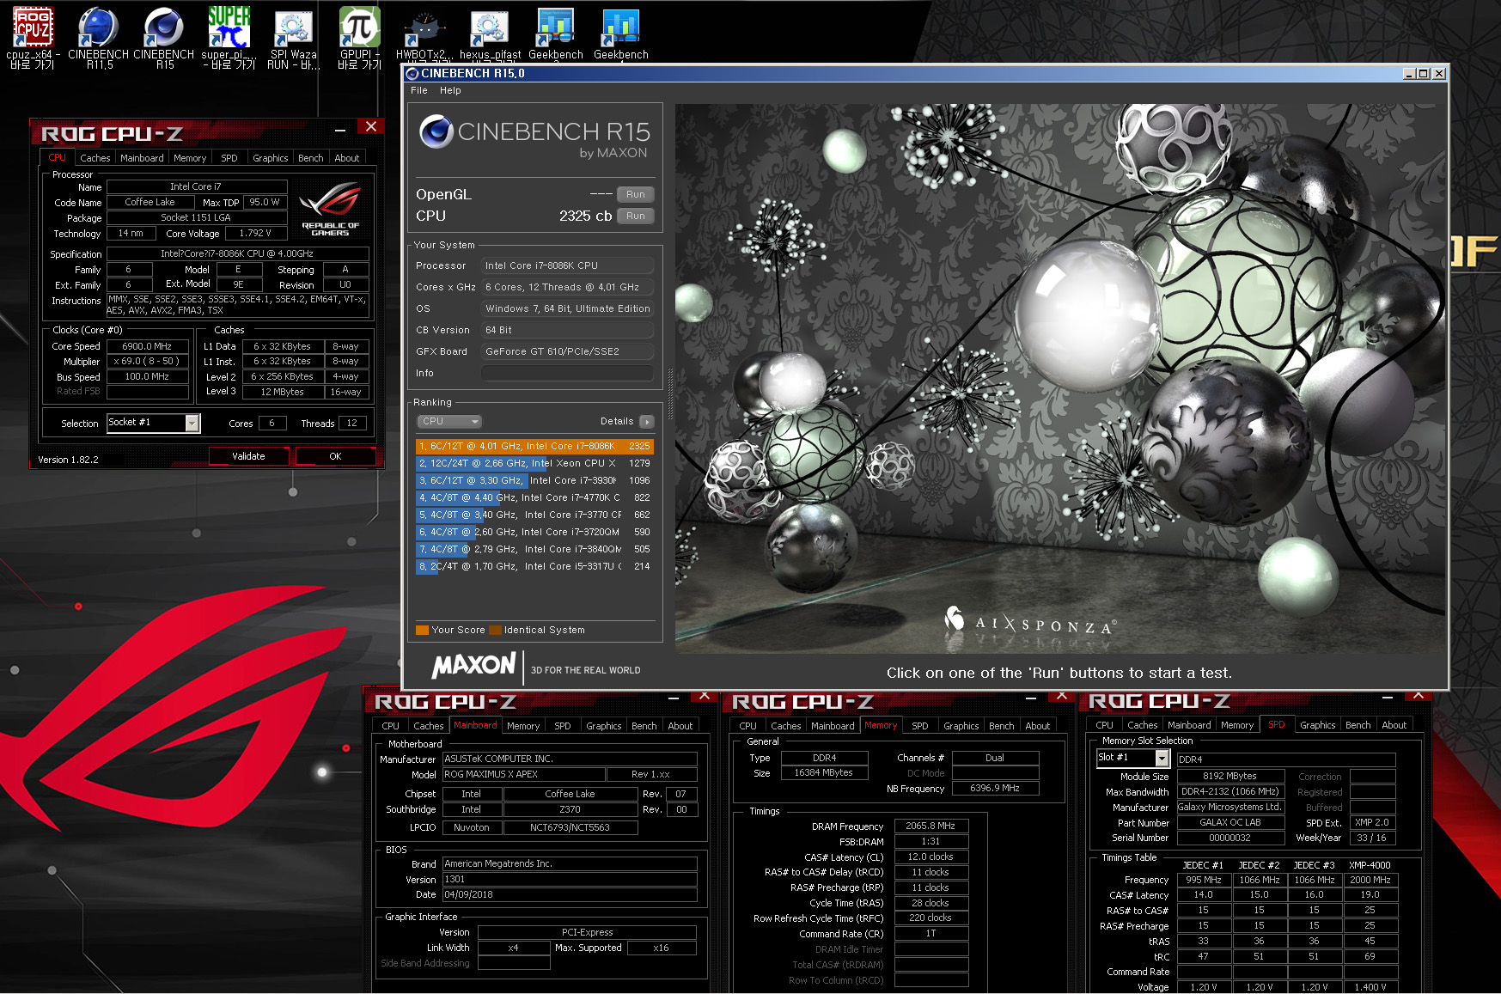Open the Cinebench File menu
The width and height of the screenshot is (1501, 994).
click(419, 90)
